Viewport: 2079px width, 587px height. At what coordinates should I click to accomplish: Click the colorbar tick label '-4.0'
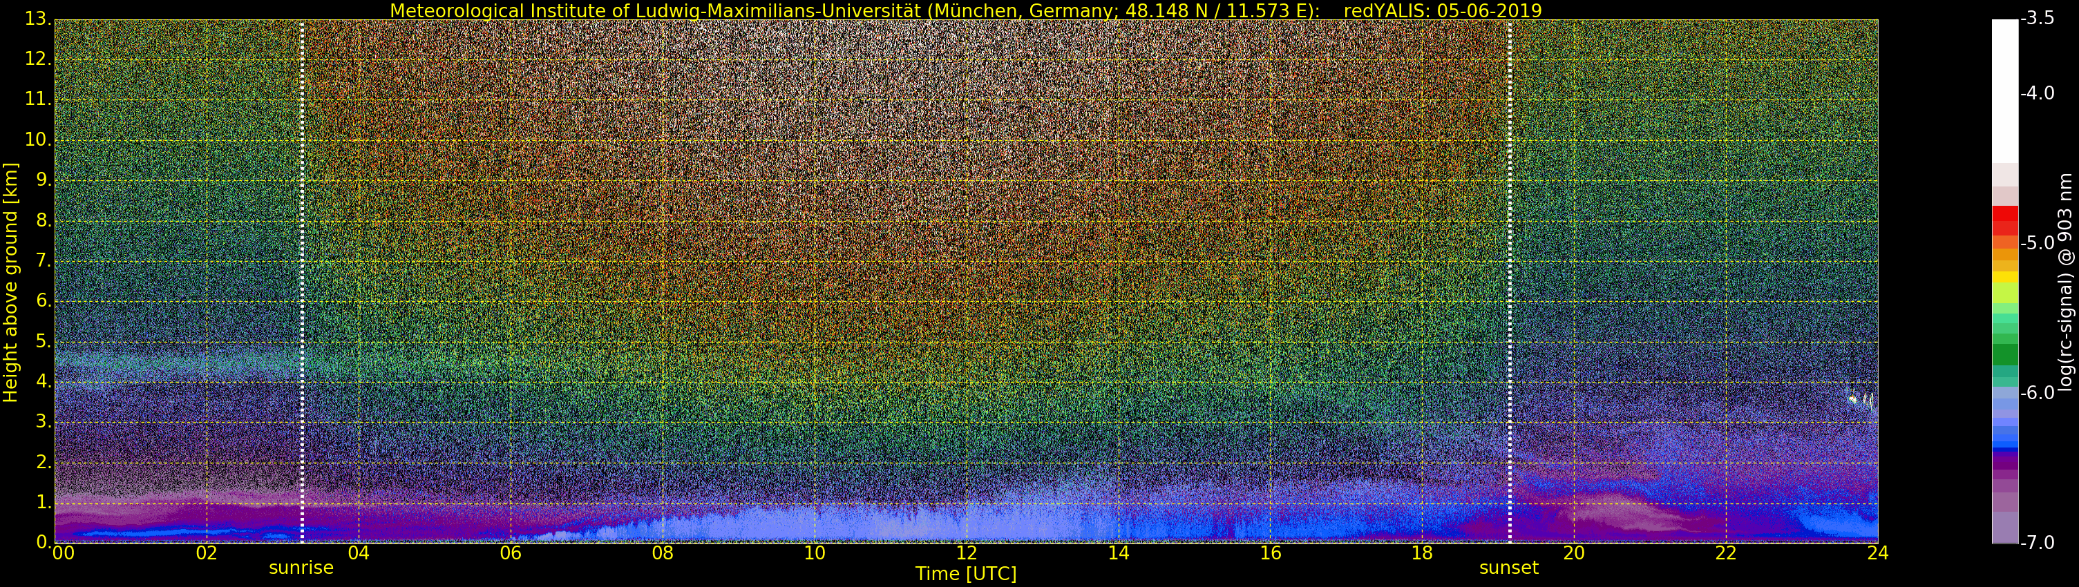tap(2038, 93)
